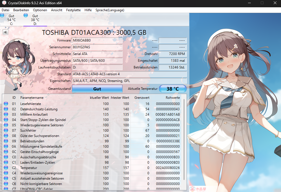
Task: Select drive D: tab at 38 °C
Action: coord(35,20)
